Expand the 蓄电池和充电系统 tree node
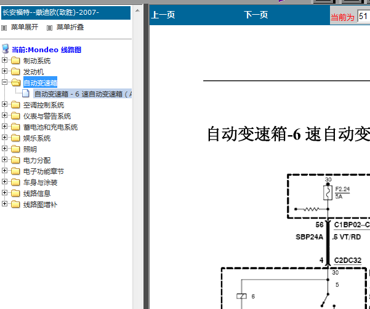The width and height of the screenshot is (370, 309). (4, 126)
